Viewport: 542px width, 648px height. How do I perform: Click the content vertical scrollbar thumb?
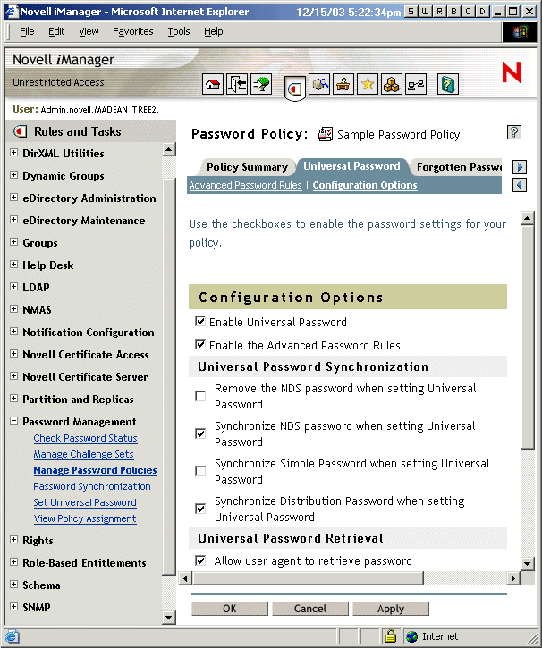click(x=528, y=337)
